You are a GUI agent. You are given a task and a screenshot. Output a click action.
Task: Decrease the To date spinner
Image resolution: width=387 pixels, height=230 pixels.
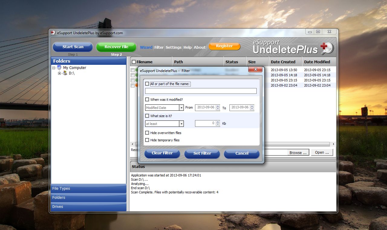(x=252, y=109)
